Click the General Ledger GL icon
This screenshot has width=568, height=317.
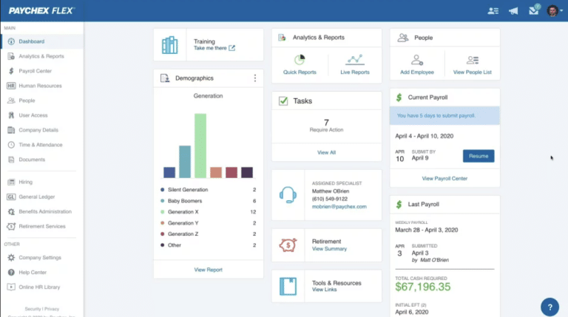11,197
